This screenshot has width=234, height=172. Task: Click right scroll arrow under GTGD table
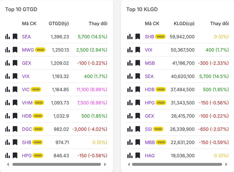pos(105,164)
